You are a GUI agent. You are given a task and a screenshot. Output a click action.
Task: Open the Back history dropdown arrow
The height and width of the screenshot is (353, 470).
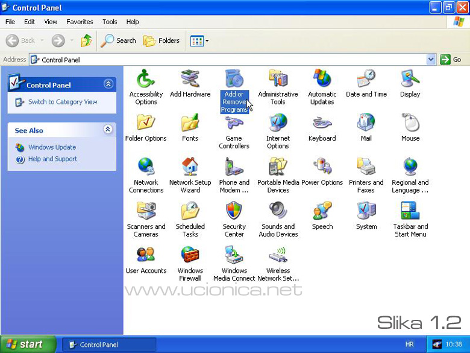pyautogui.click(x=42, y=40)
